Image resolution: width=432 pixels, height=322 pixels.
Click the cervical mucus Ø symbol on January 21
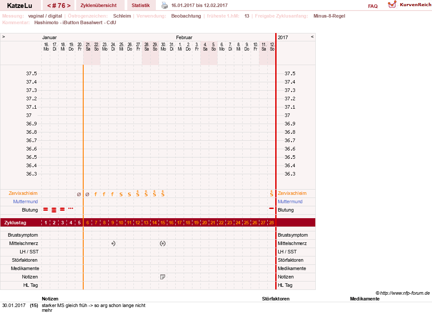[87, 194]
